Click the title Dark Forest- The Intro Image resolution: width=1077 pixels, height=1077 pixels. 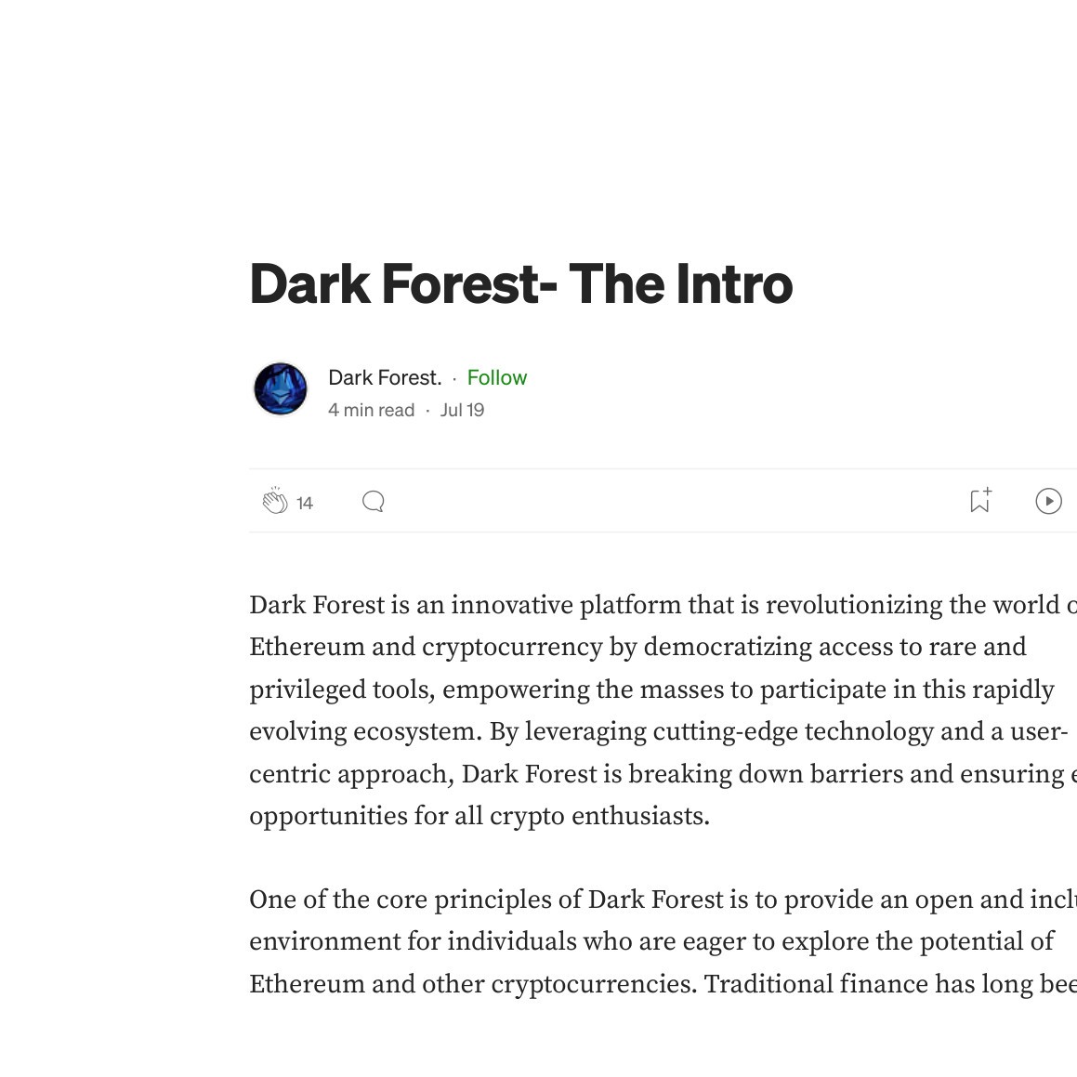(x=520, y=283)
